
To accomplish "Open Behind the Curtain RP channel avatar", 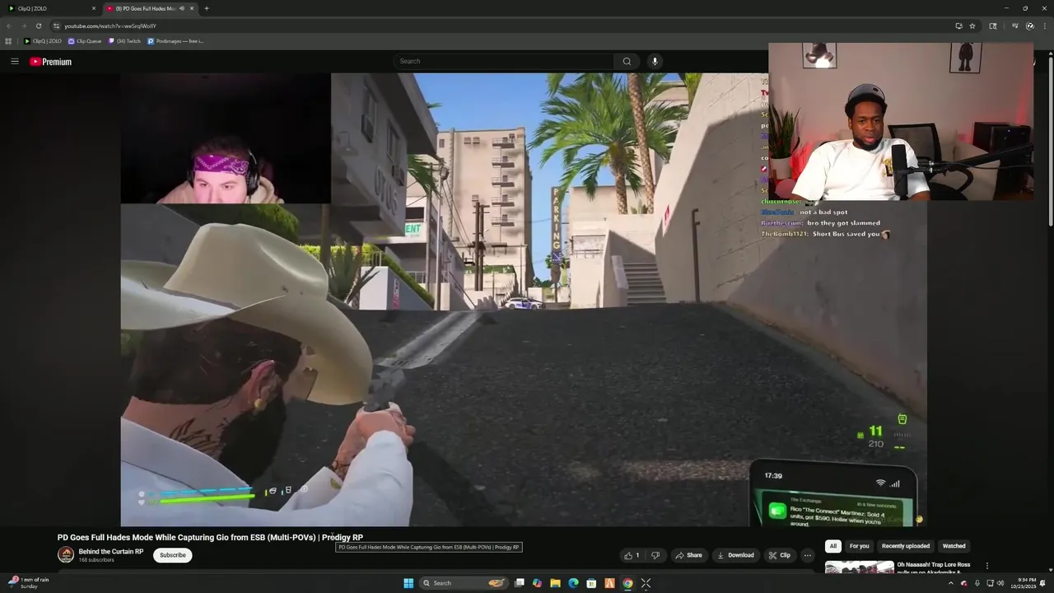I will click(66, 555).
